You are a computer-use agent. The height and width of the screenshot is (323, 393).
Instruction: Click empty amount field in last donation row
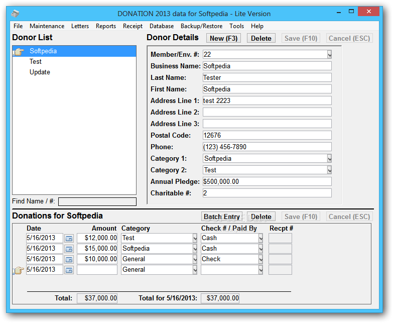click(97, 270)
